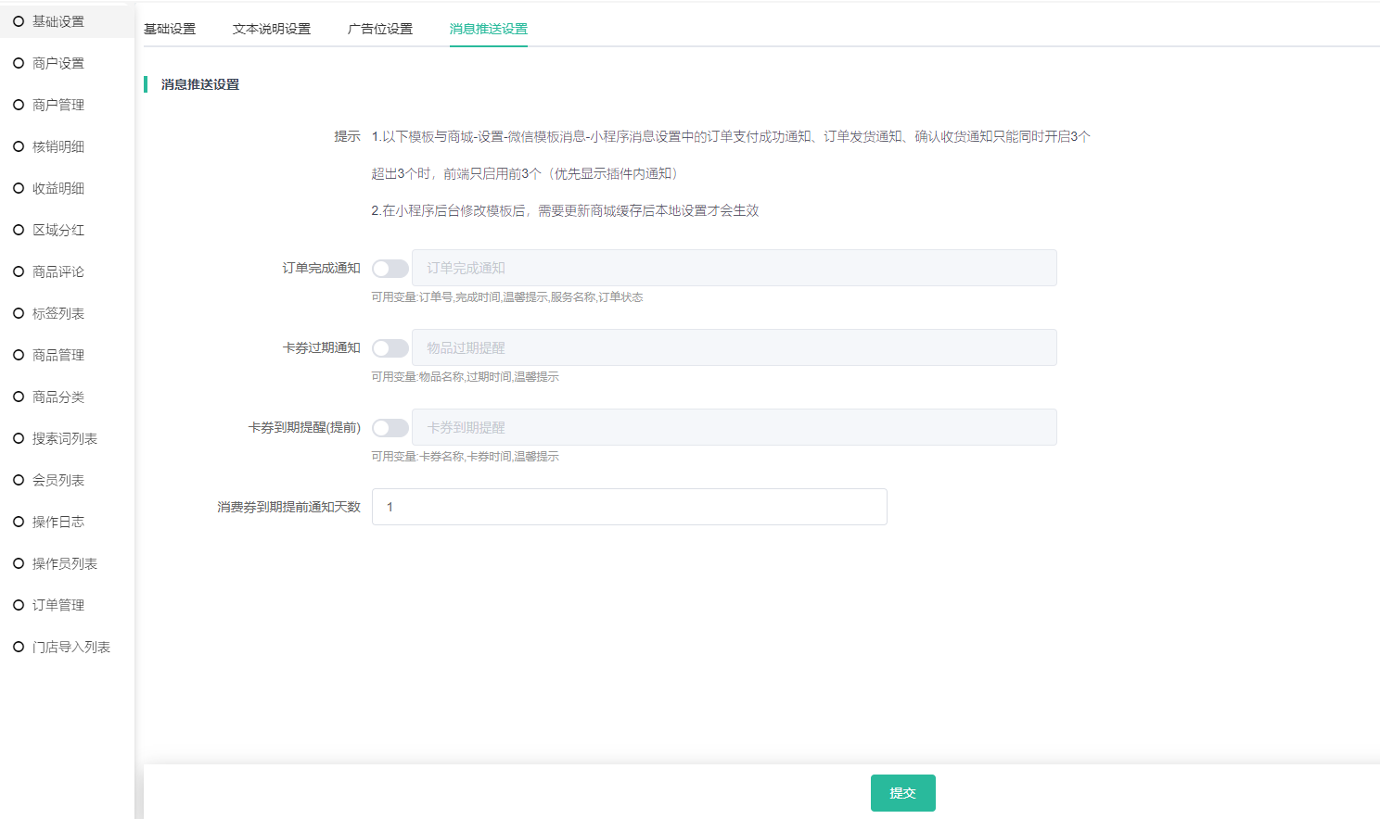Turn on 卡券过期通知 toggle

pyautogui.click(x=390, y=348)
